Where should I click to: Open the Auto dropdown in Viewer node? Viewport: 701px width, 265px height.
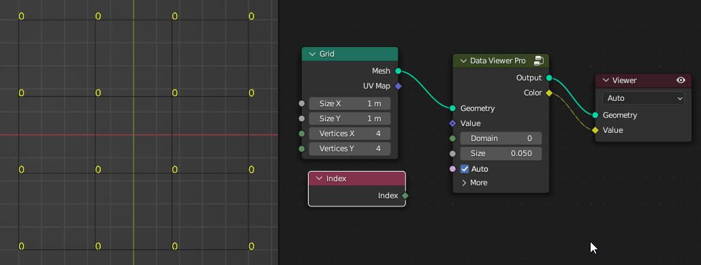[x=643, y=98]
